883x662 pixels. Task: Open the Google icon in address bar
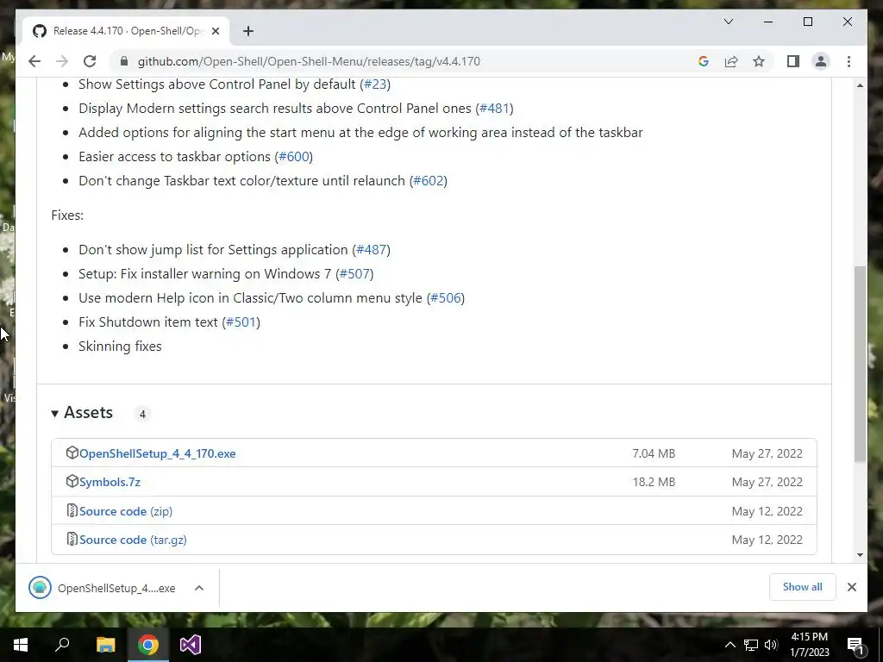point(704,61)
